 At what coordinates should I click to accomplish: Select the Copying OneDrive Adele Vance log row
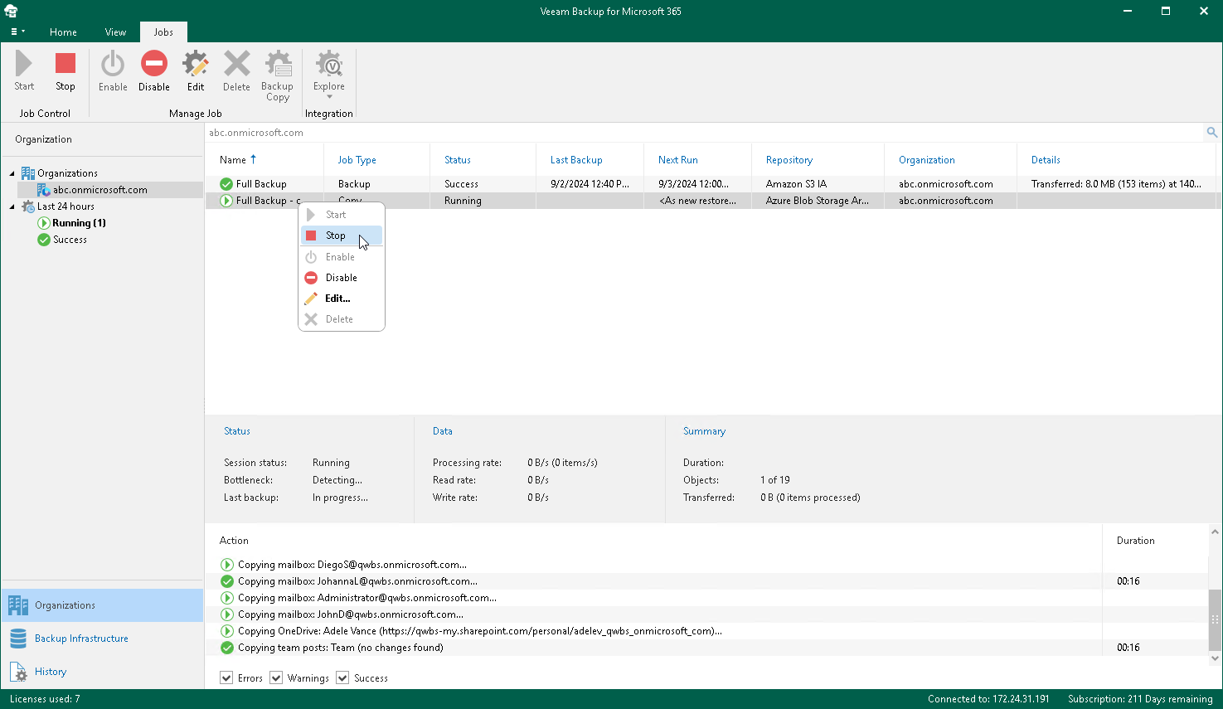click(x=706, y=631)
